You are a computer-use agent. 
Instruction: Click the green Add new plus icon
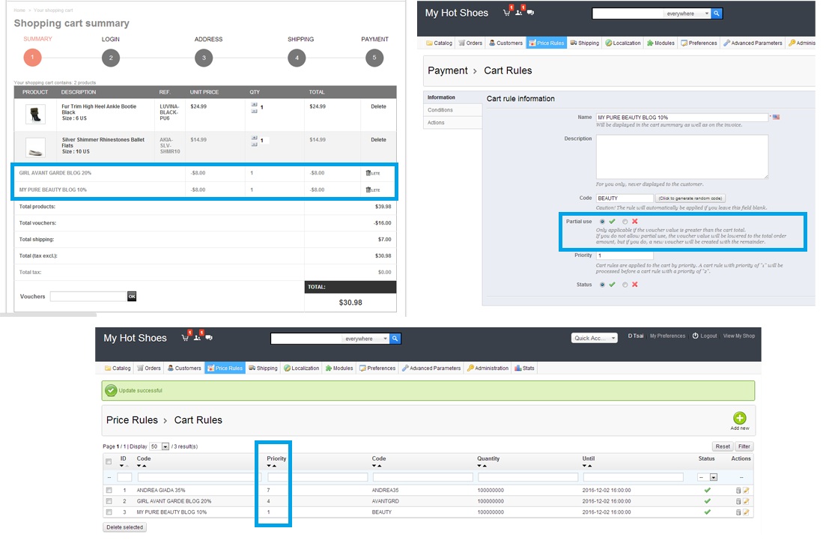[x=740, y=418]
